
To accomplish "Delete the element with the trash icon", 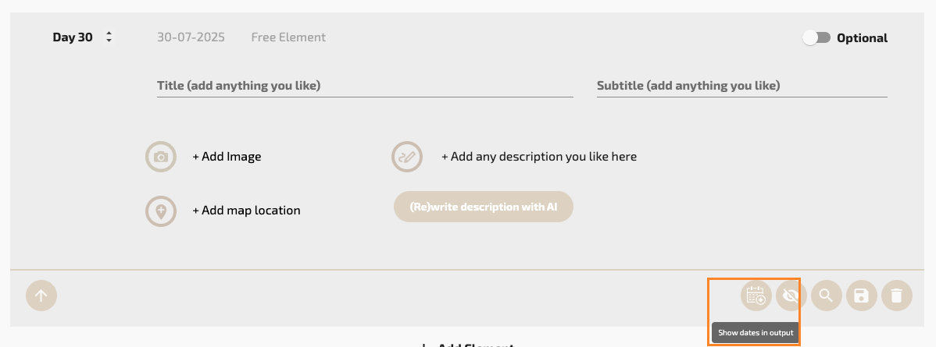I will [x=896, y=296].
